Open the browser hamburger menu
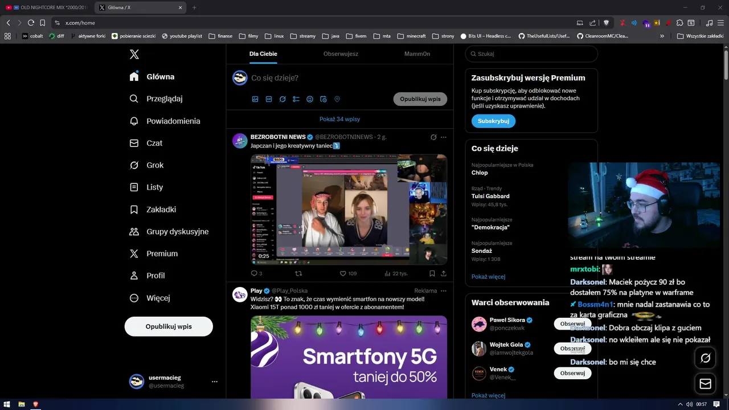Image resolution: width=729 pixels, height=410 pixels. [720, 23]
